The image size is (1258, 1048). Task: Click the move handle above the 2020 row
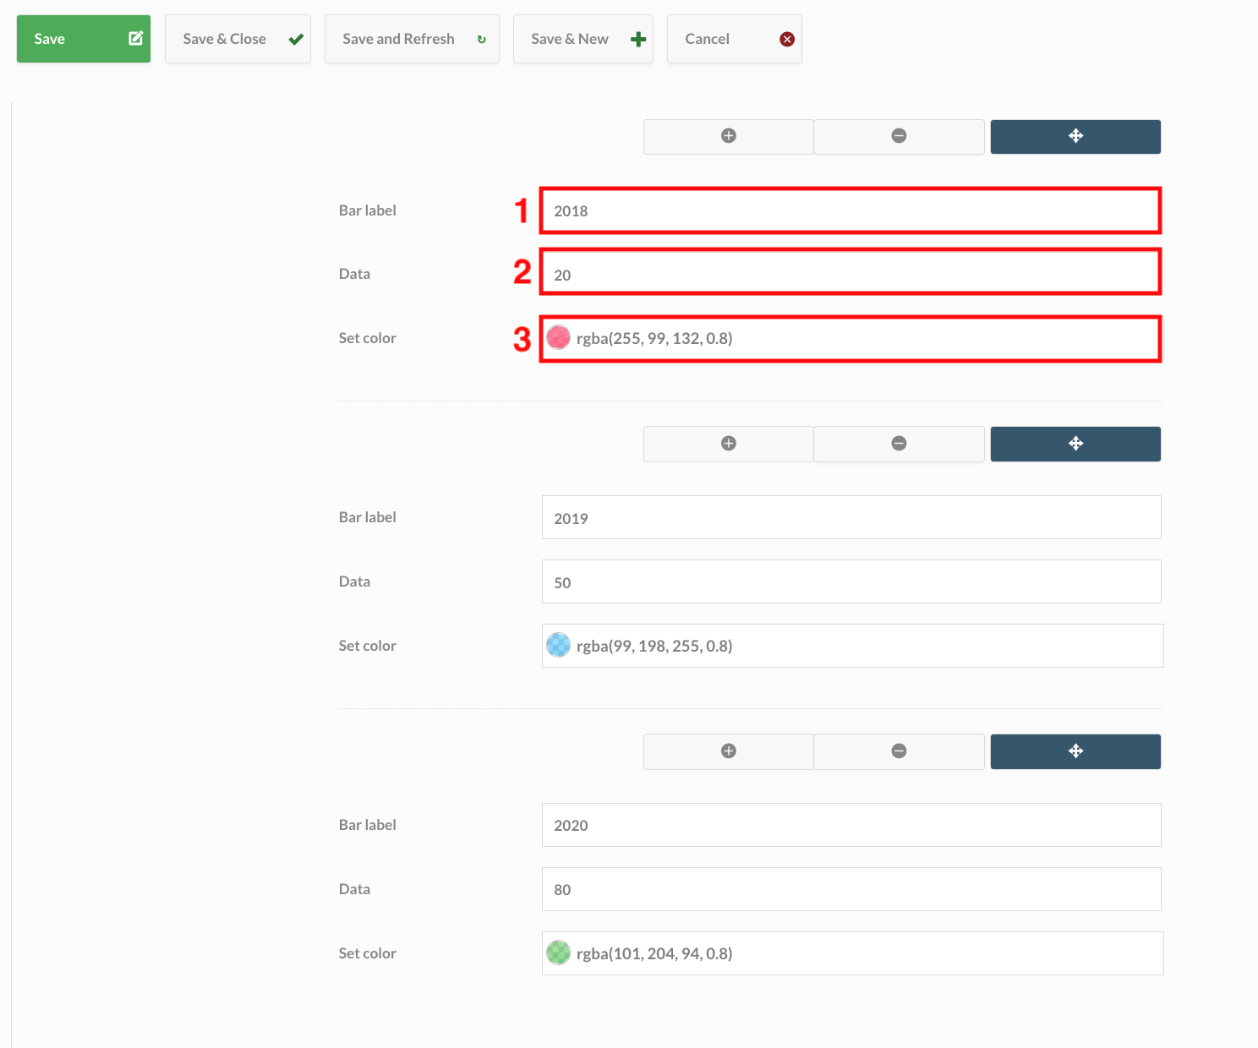pos(1075,751)
